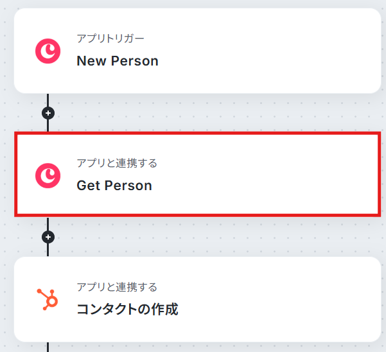This screenshot has width=386, height=352.
Task: Select the コンタクトの作成 title text
Action: pyautogui.click(x=127, y=310)
